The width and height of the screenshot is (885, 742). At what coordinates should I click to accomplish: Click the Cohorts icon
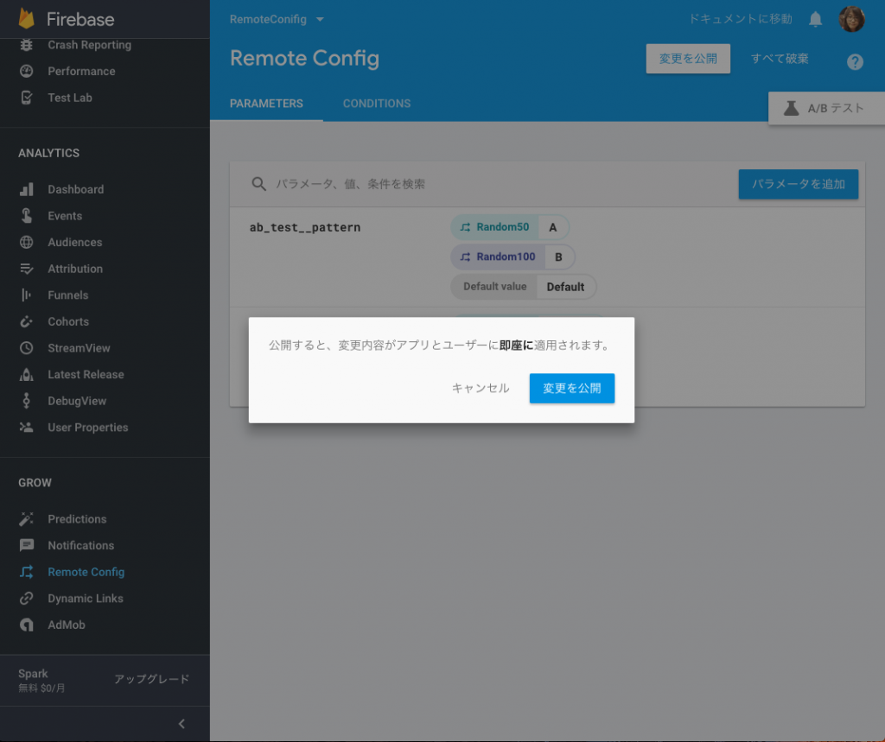[27, 321]
